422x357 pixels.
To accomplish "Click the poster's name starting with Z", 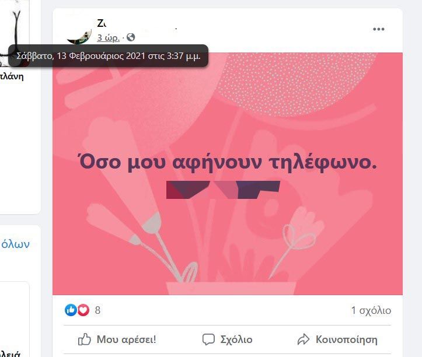I will tap(102, 24).
